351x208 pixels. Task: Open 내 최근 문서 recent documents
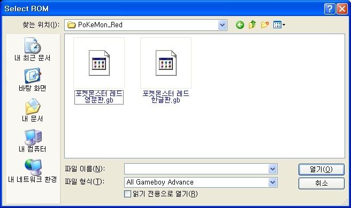pyautogui.click(x=33, y=49)
